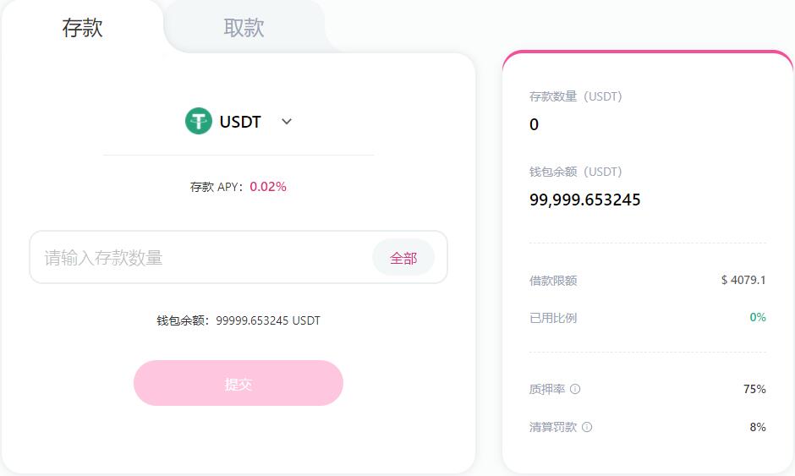Submit with the pink 提交 button
This screenshot has height=476, width=795.
(238, 384)
